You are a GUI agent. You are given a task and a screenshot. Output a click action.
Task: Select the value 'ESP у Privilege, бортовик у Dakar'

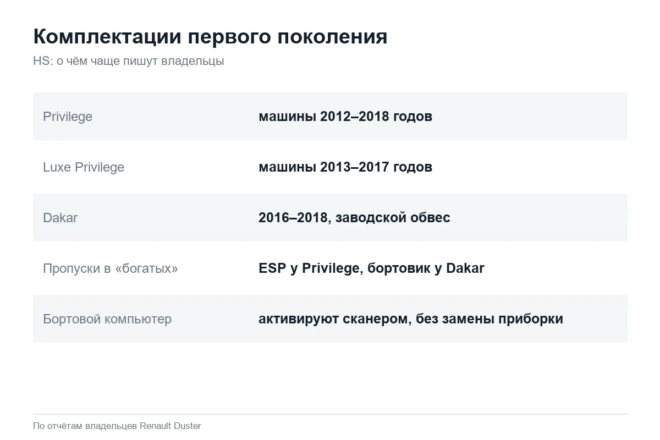(371, 268)
